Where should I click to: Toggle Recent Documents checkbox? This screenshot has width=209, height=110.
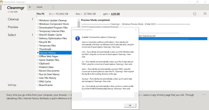(x=38, y=71)
